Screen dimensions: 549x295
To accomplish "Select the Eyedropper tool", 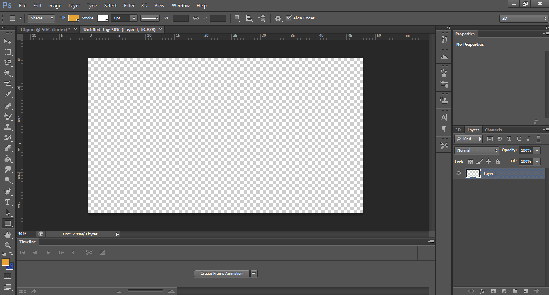I will coord(8,95).
